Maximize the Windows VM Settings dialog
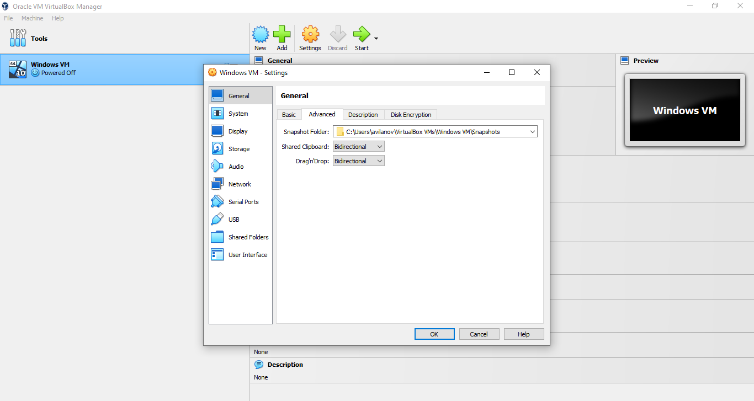 [512, 72]
